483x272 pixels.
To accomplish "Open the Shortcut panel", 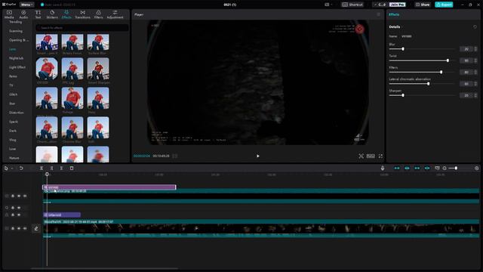I will point(352,5).
